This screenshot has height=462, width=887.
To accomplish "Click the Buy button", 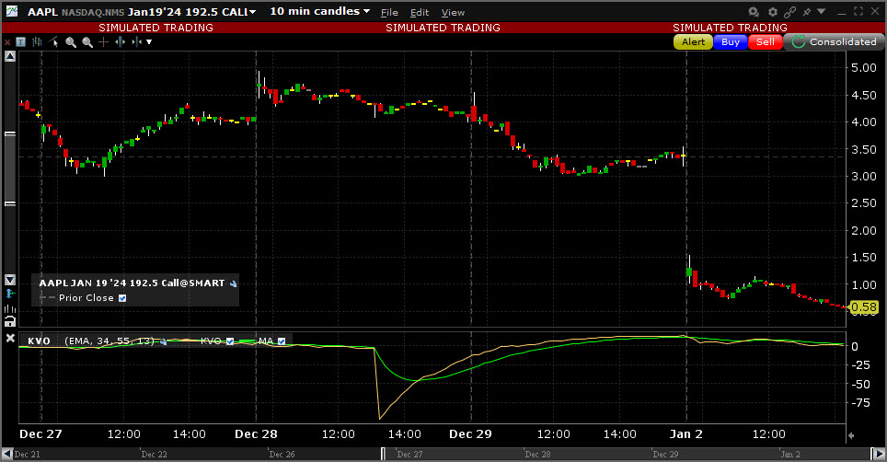I will 731,41.
